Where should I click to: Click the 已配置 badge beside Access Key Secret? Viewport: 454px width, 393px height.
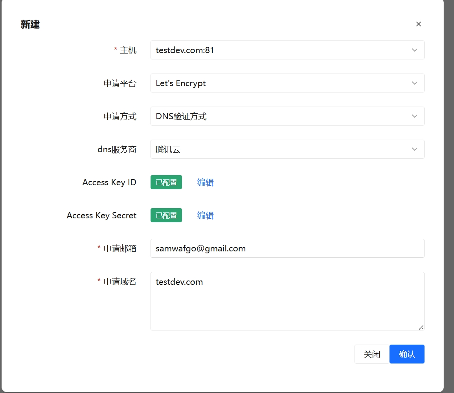click(166, 215)
